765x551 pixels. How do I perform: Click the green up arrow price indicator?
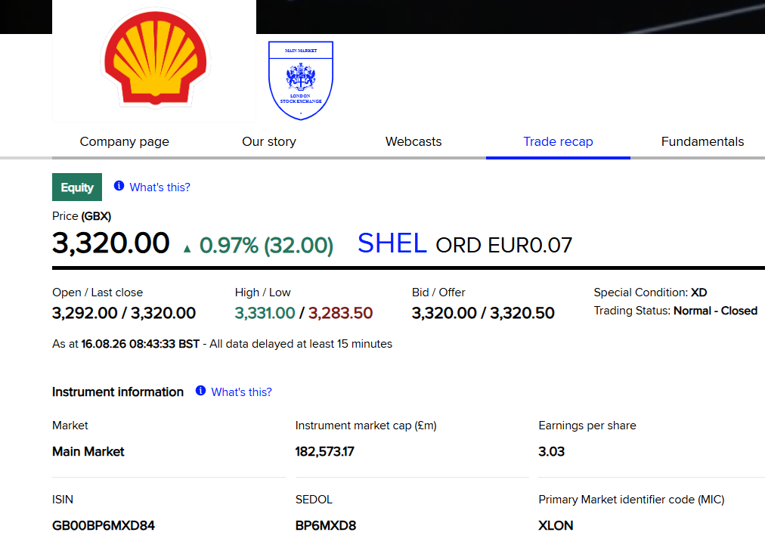[187, 249]
